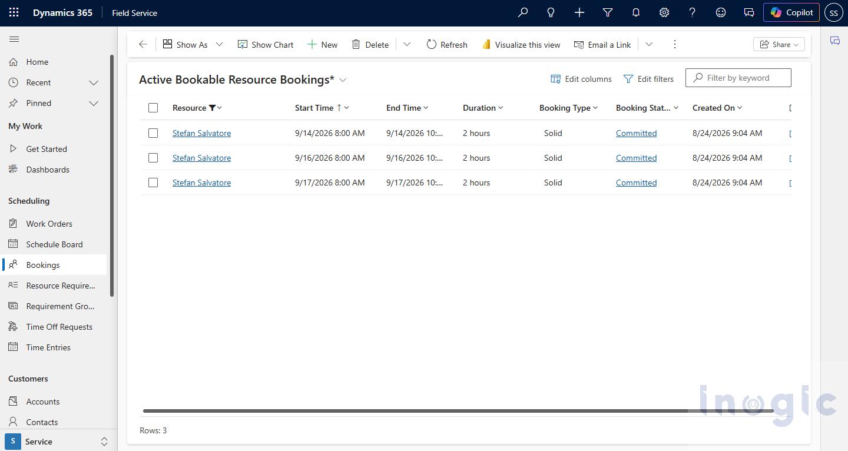Open the feedback smiley icon
This screenshot has height=451, width=848.
(720, 12)
